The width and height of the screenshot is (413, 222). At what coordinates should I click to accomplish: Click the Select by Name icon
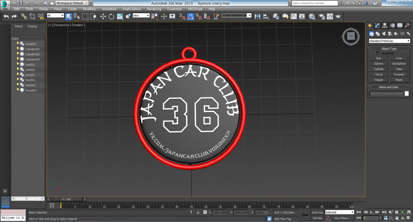[x=76, y=16]
